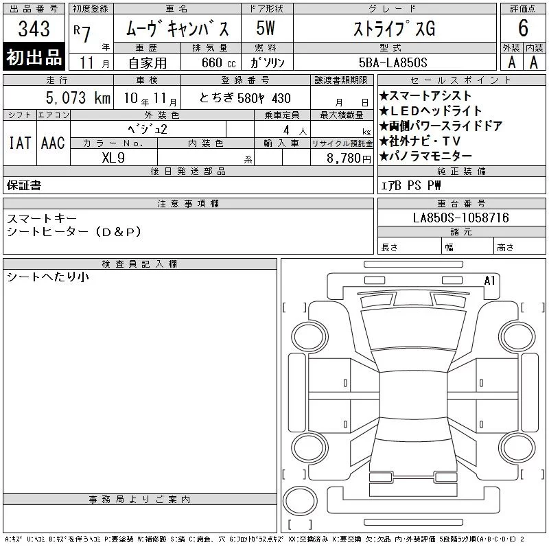Viewport: 549px width, 549px height.
Task: Click seating capacity 4人
Action: coord(295,130)
